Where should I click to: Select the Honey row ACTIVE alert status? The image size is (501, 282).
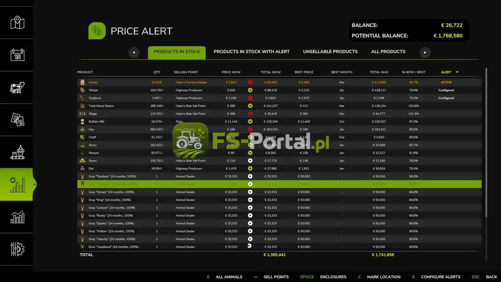click(x=446, y=82)
